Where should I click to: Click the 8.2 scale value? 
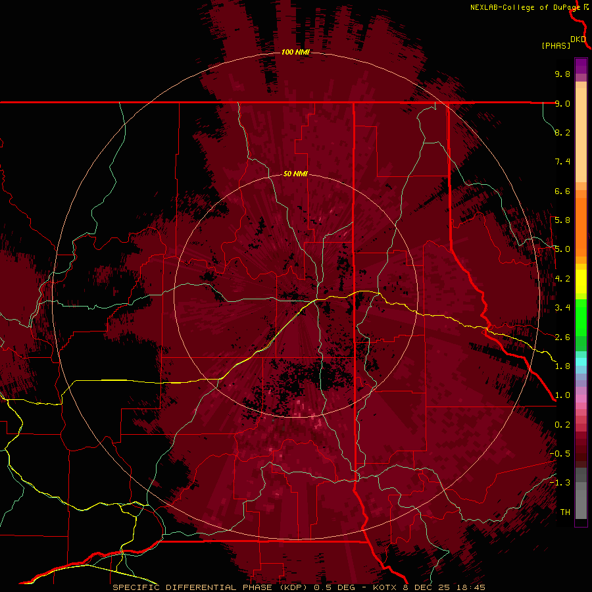[562, 132]
